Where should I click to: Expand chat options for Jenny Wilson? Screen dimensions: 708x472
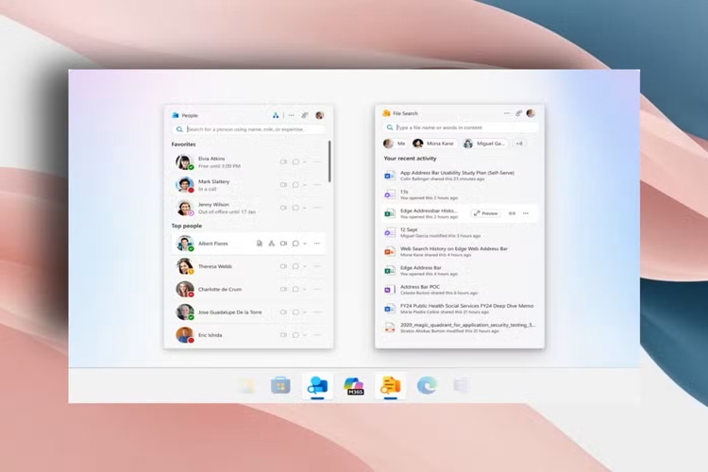305,208
